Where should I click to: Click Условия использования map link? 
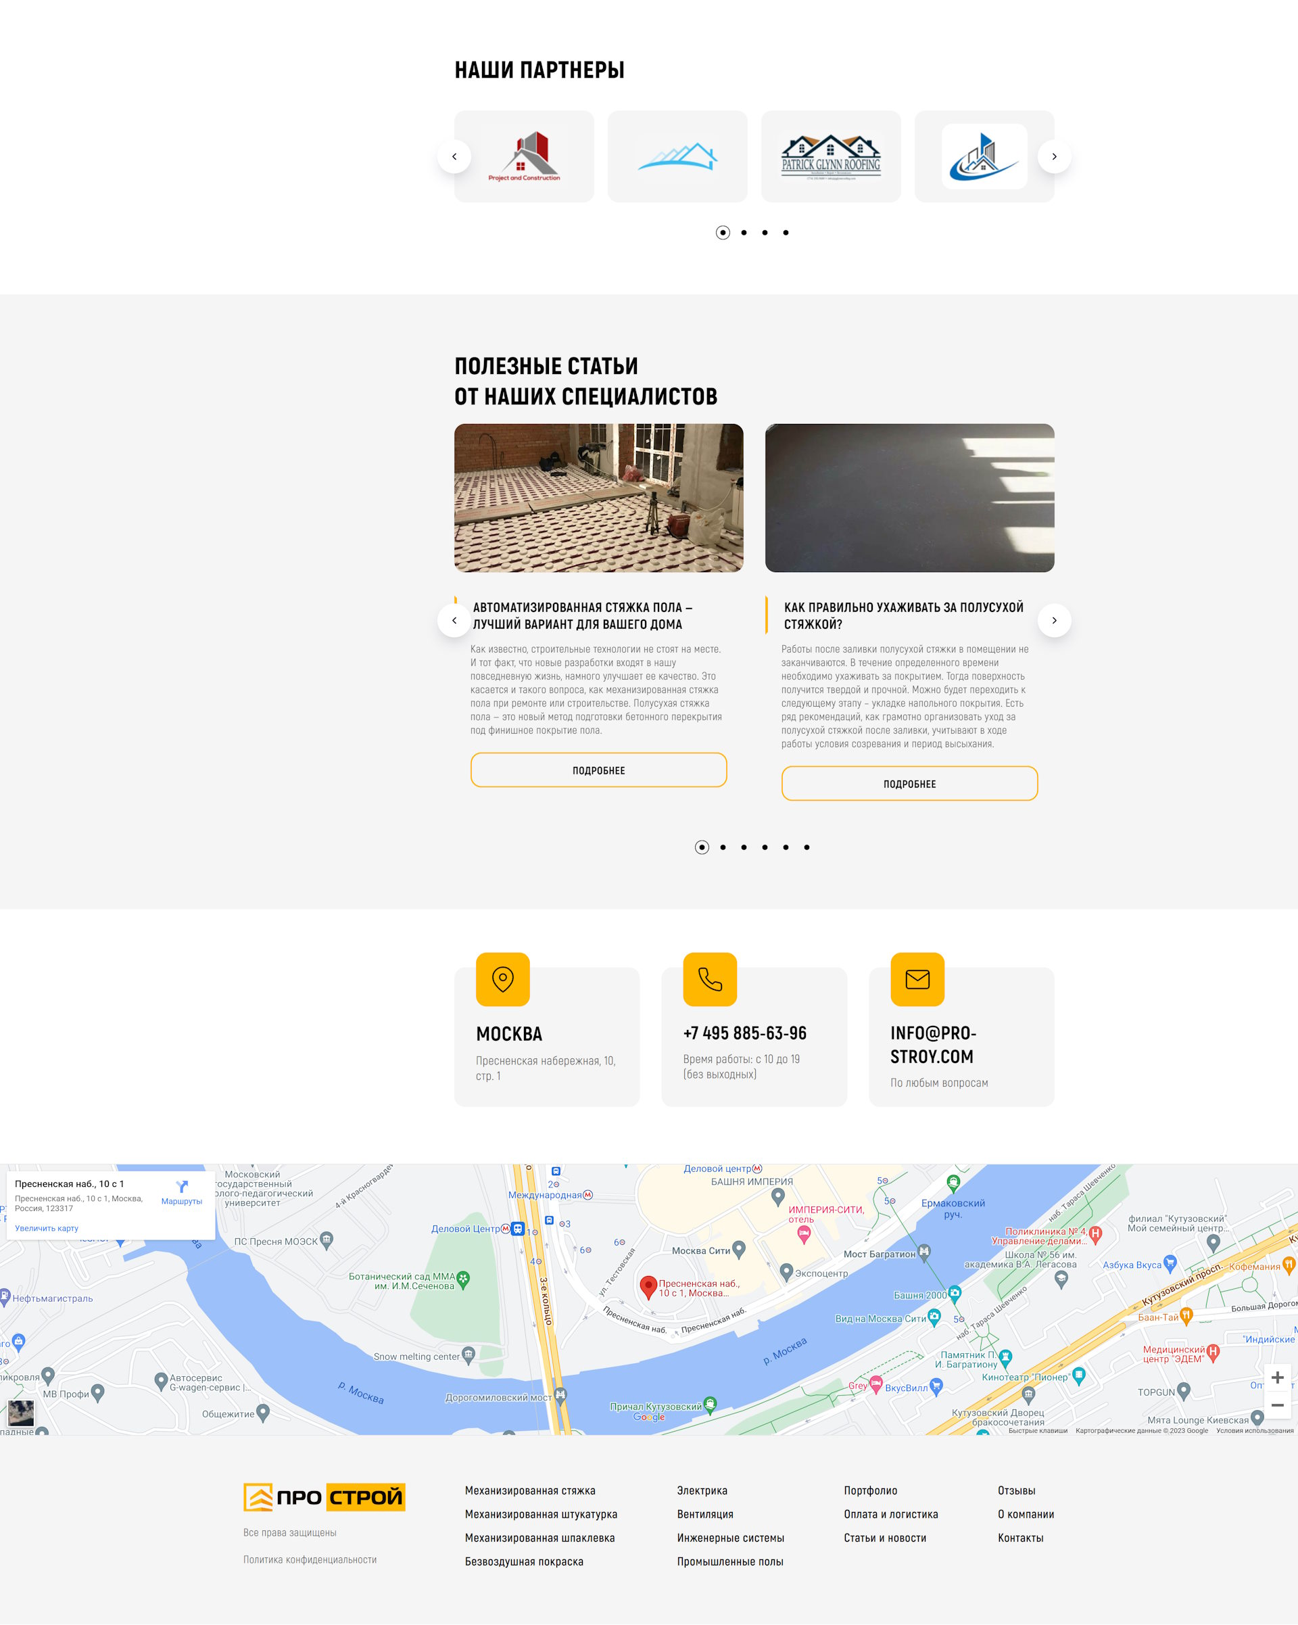pyautogui.click(x=1254, y=1430)
